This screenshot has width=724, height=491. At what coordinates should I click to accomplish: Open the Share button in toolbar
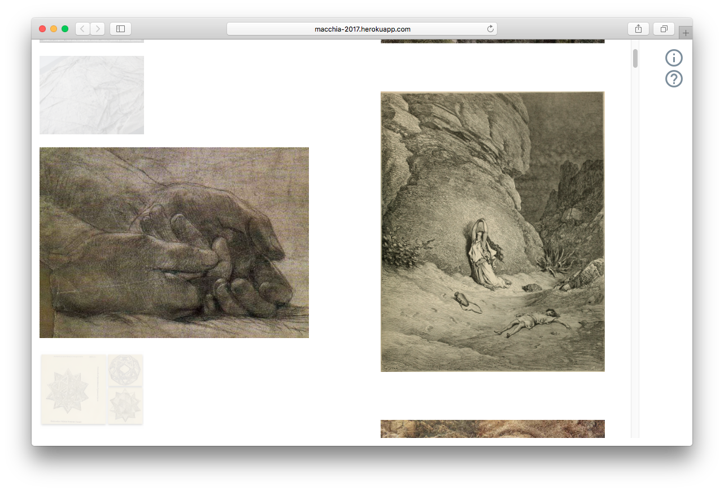(x=638, y=29)
